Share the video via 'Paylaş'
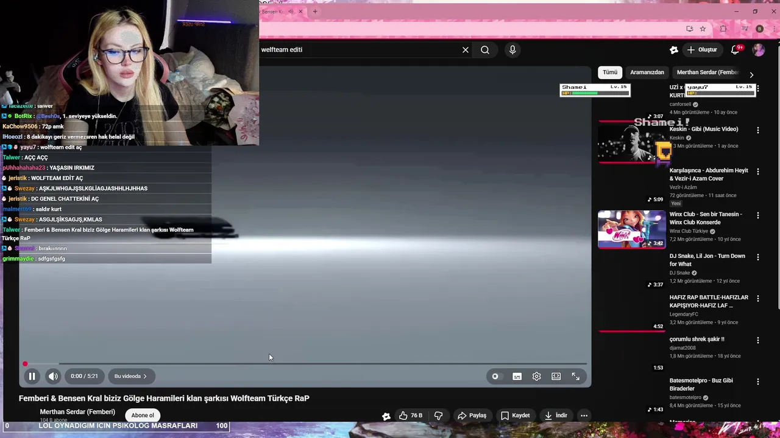Viewport: 780px width, 438px height. [x=472, y=415]
